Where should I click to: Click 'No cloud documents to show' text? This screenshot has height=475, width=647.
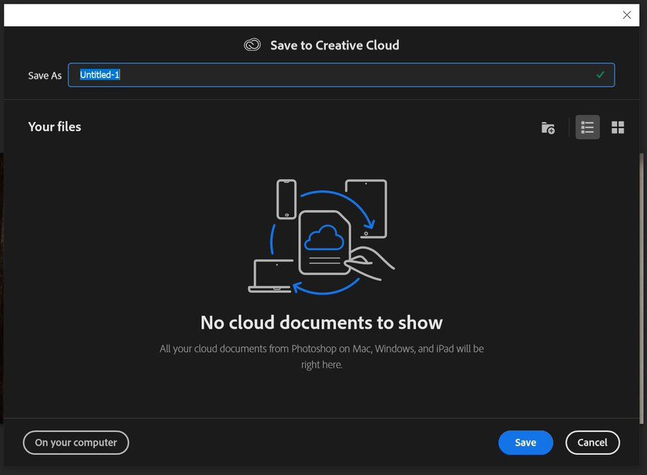pyautogui.click(x=321, y=323)
